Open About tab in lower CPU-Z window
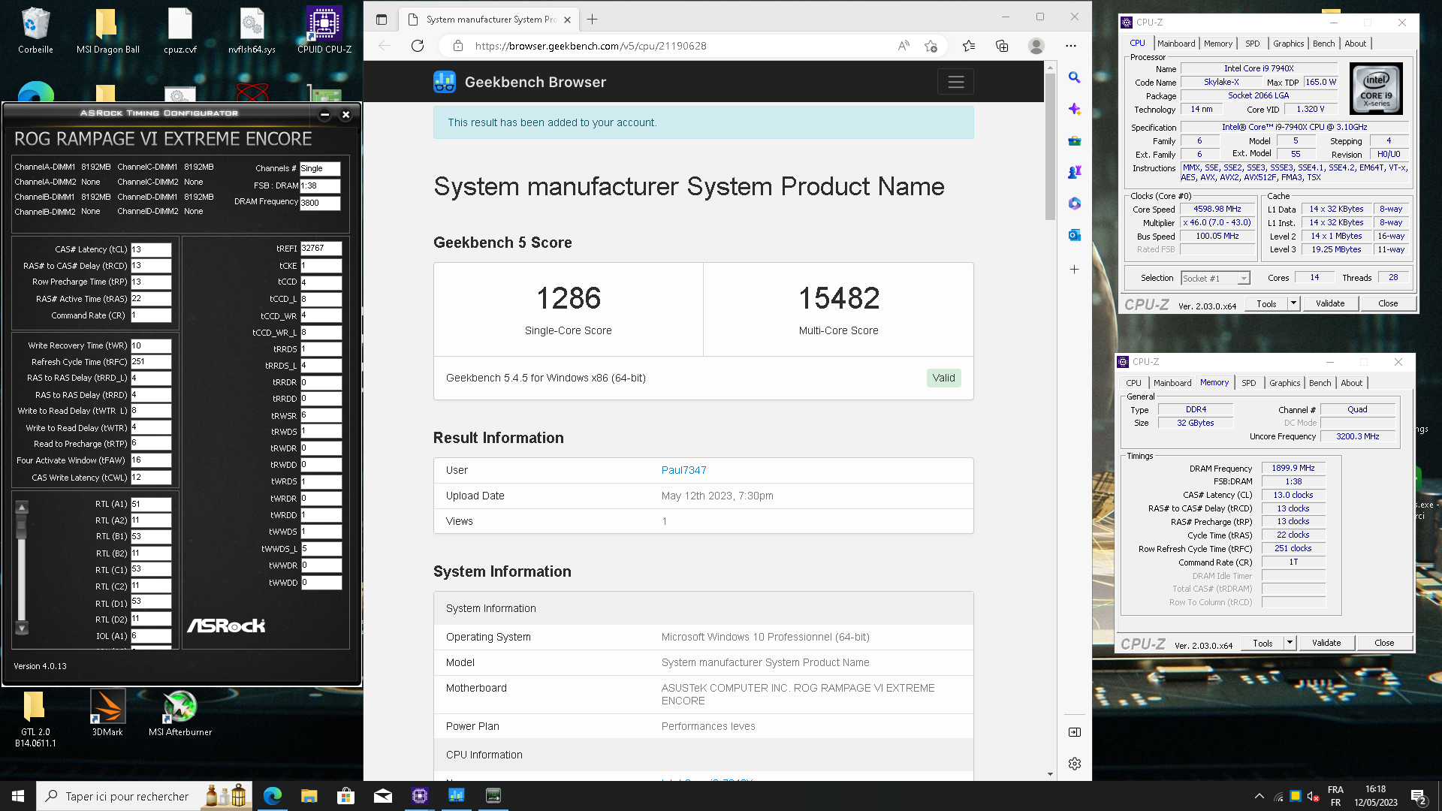This screenshot has width=1442, height=811. [1352, 383]
